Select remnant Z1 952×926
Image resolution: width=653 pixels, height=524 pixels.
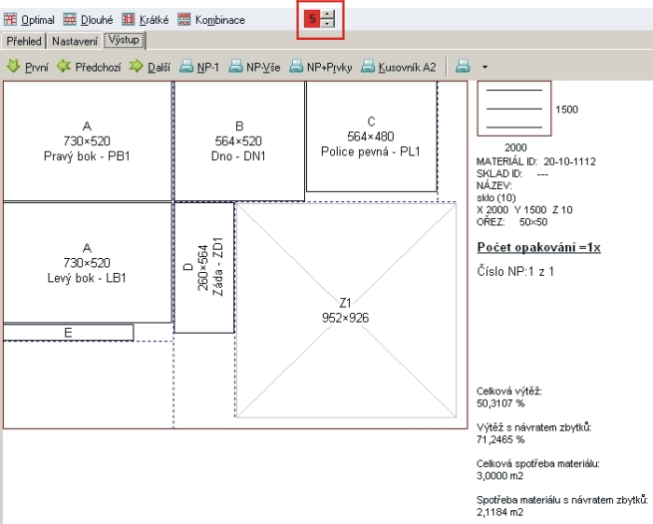click(346, 310)
